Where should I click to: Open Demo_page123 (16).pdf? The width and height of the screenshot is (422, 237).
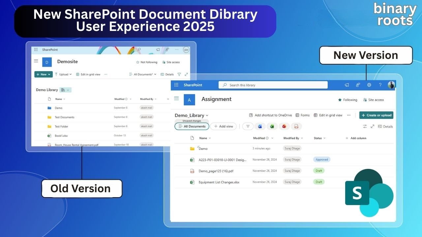coord(216,171)
